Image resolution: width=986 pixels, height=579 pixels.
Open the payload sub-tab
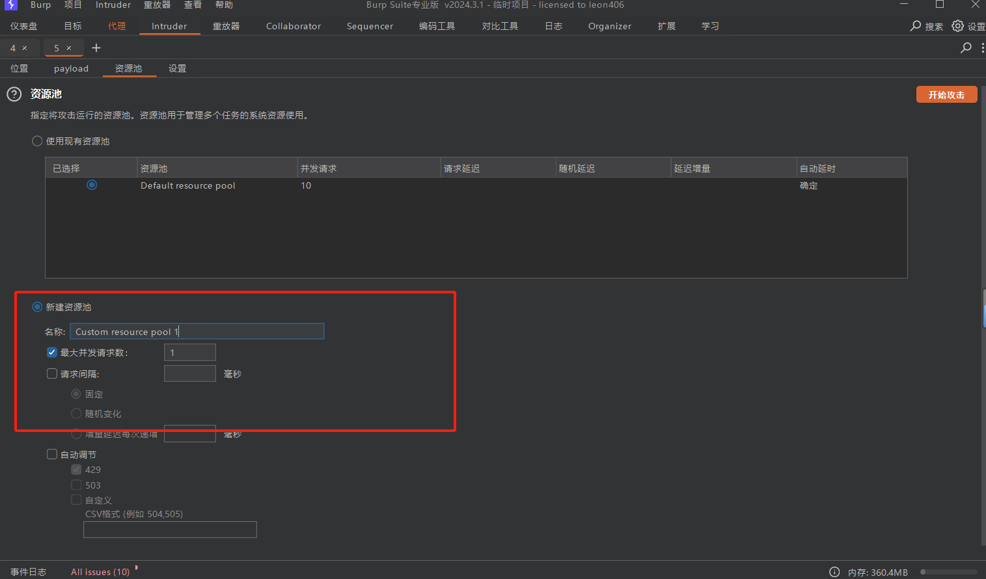click(71, 68)
